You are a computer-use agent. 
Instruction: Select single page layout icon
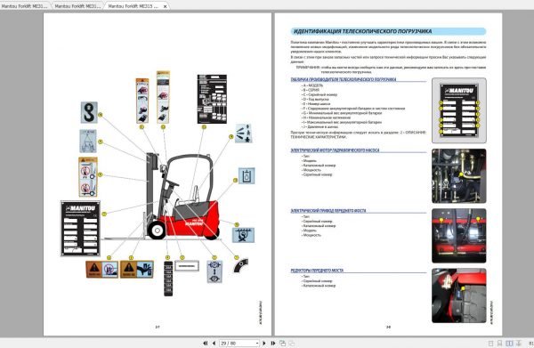tap(490, 344)
